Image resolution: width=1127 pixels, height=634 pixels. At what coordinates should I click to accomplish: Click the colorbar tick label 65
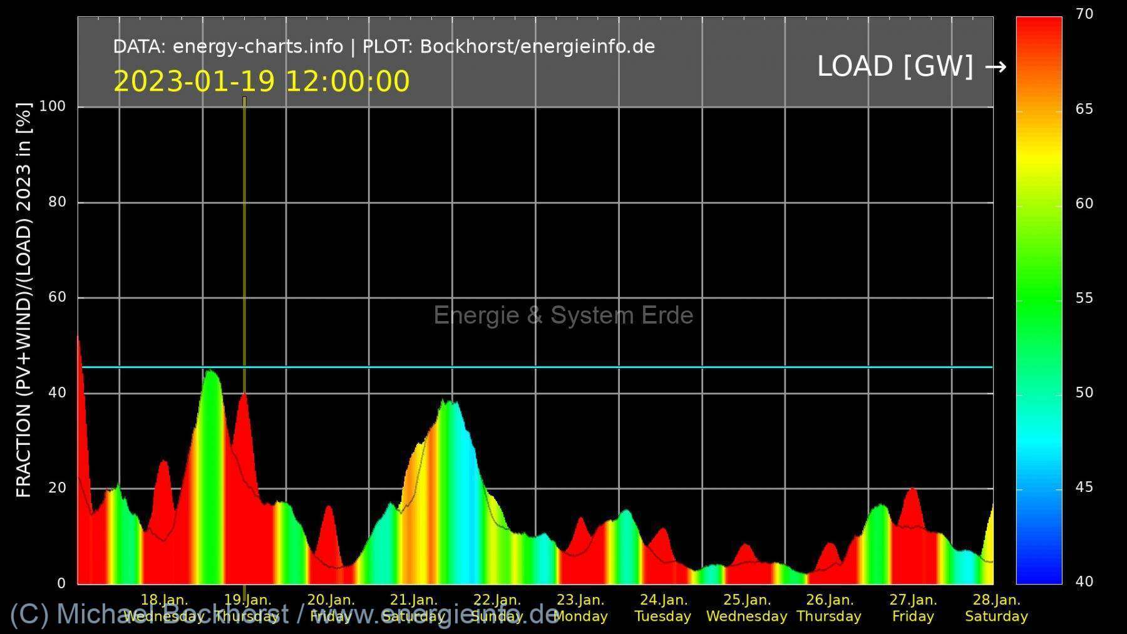click(x=1084, y=110)
